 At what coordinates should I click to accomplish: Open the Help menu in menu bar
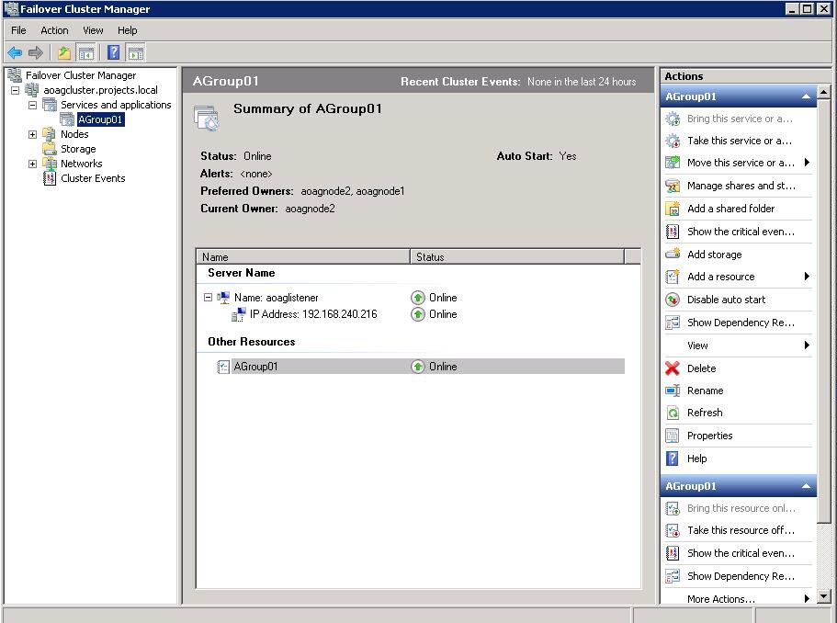127,30
